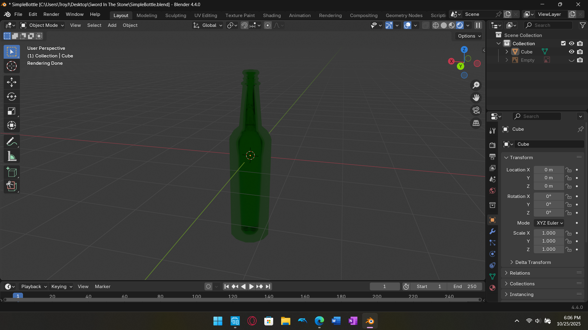Open the File menu
The width and height of the screenshot is (588, 330).
(18, 14)
